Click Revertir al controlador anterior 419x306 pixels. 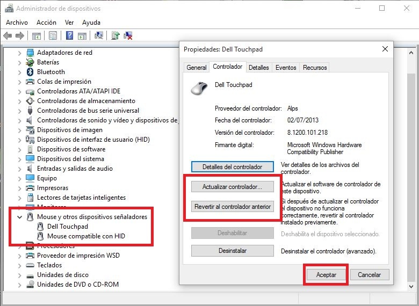tap(233, 206)
